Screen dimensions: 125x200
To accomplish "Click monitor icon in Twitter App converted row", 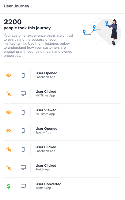I will coord(23,186).
